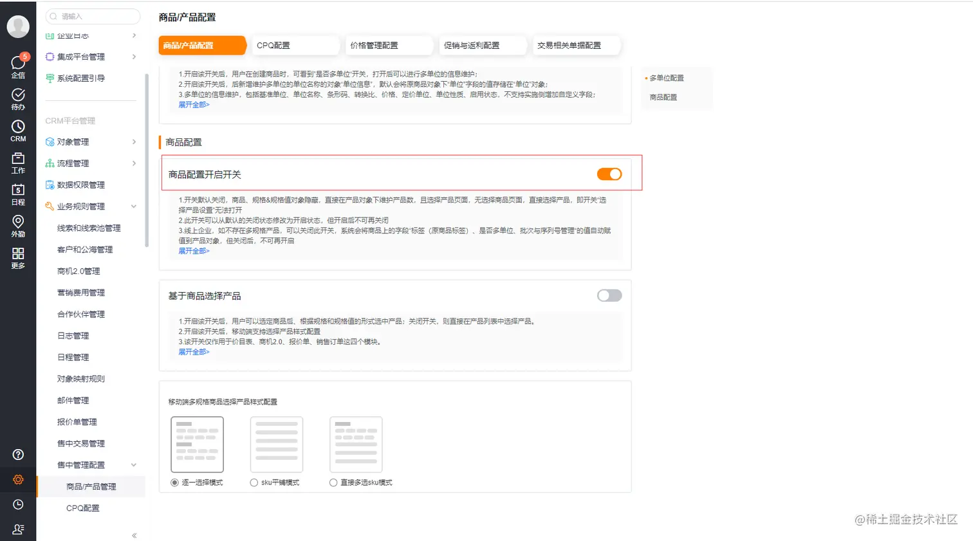Select 逐一选择模式 radio button
The height and width of the screenshot is (541, 973).
174,482
